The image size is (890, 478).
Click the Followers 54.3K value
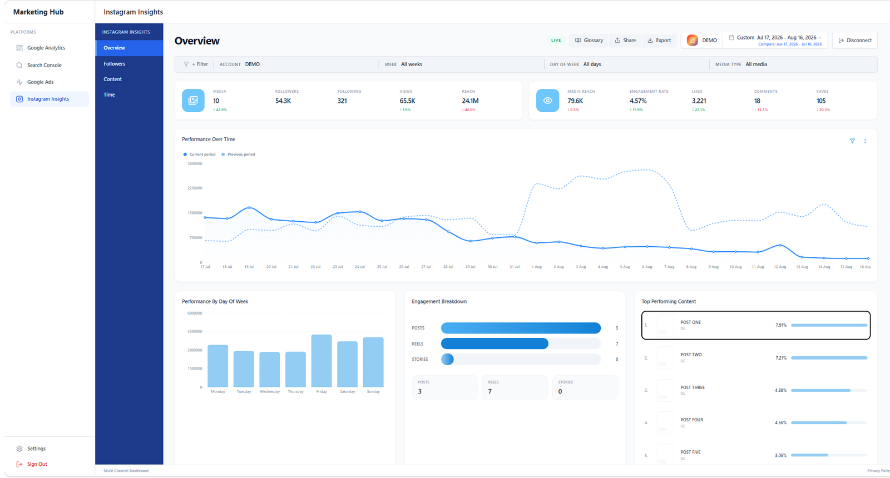point(283,101)
